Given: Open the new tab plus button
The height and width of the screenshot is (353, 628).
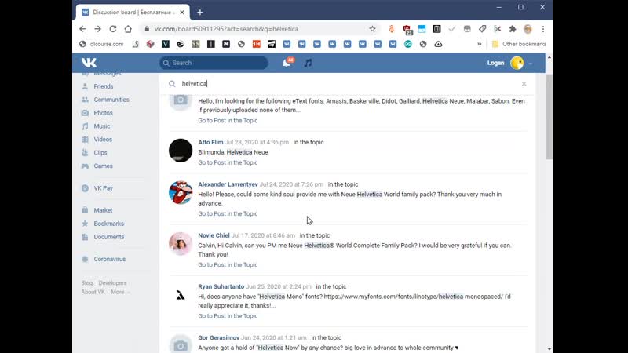Looking at the screenshot, I should point(200,13).
